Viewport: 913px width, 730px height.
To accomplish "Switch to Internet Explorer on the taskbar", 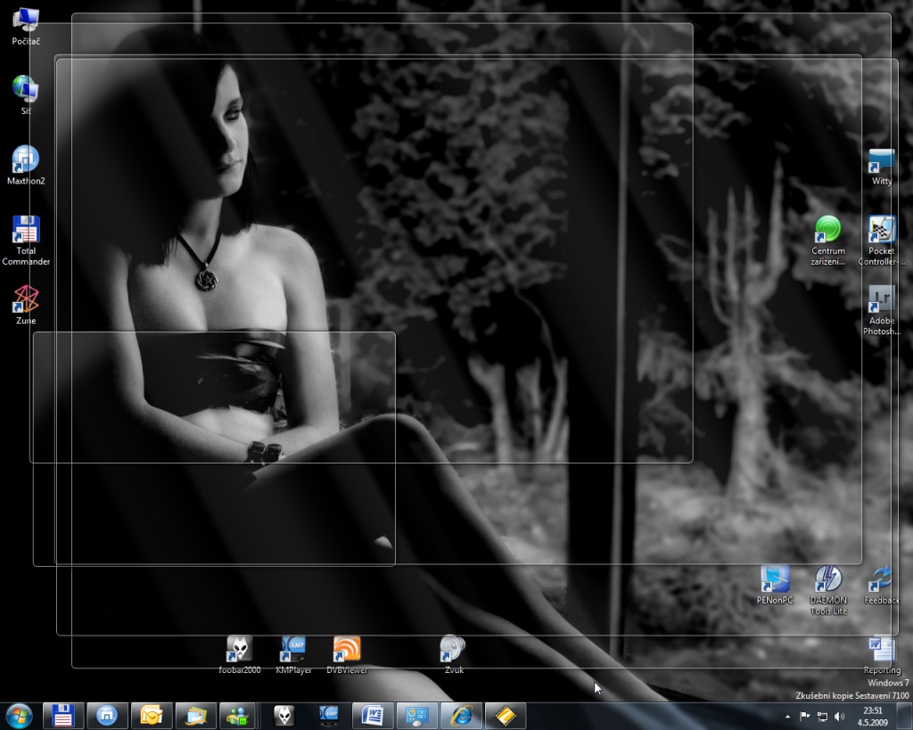I will coord(461,716).
